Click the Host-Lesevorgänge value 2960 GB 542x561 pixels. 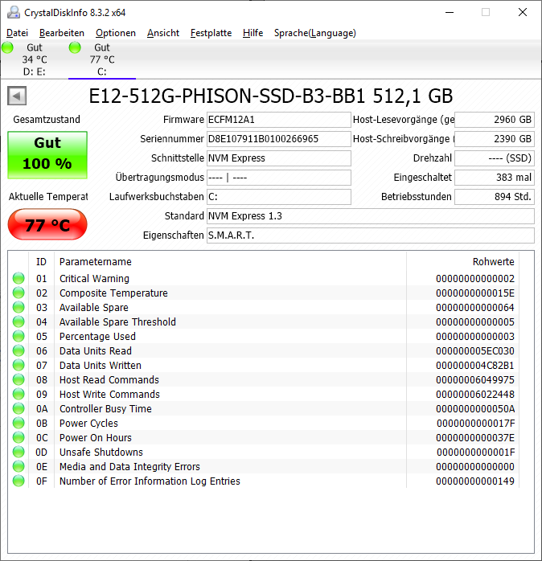click(x=495, y=120)
